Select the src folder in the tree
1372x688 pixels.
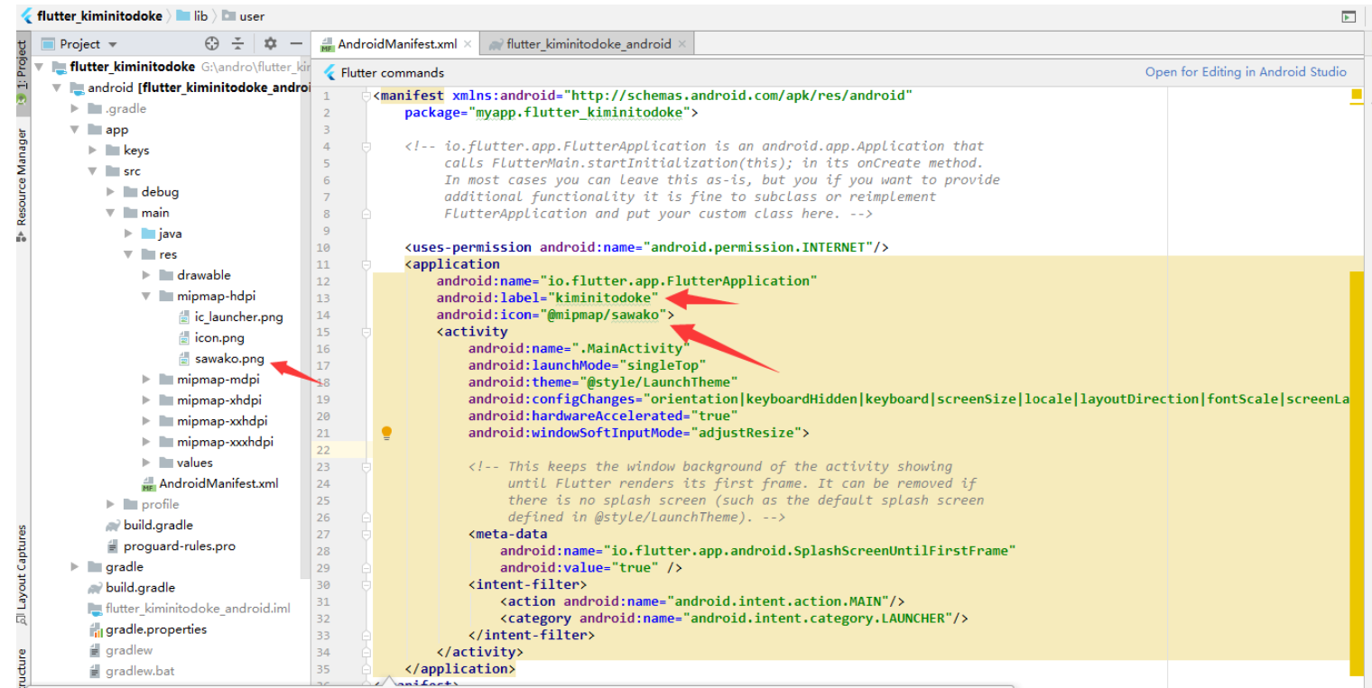tap(133, 171)
